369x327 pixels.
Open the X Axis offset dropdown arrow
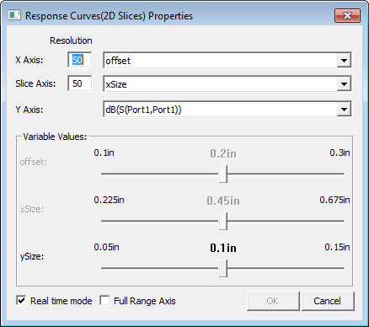[344, 60]
